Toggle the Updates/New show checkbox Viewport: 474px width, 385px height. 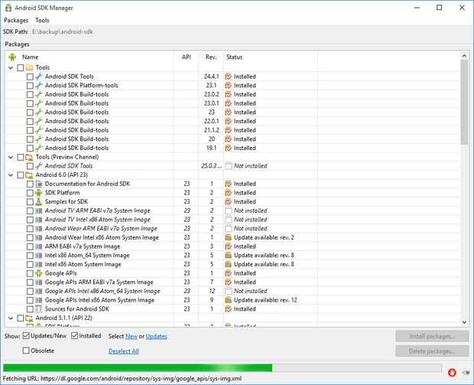tap(26, 336)
